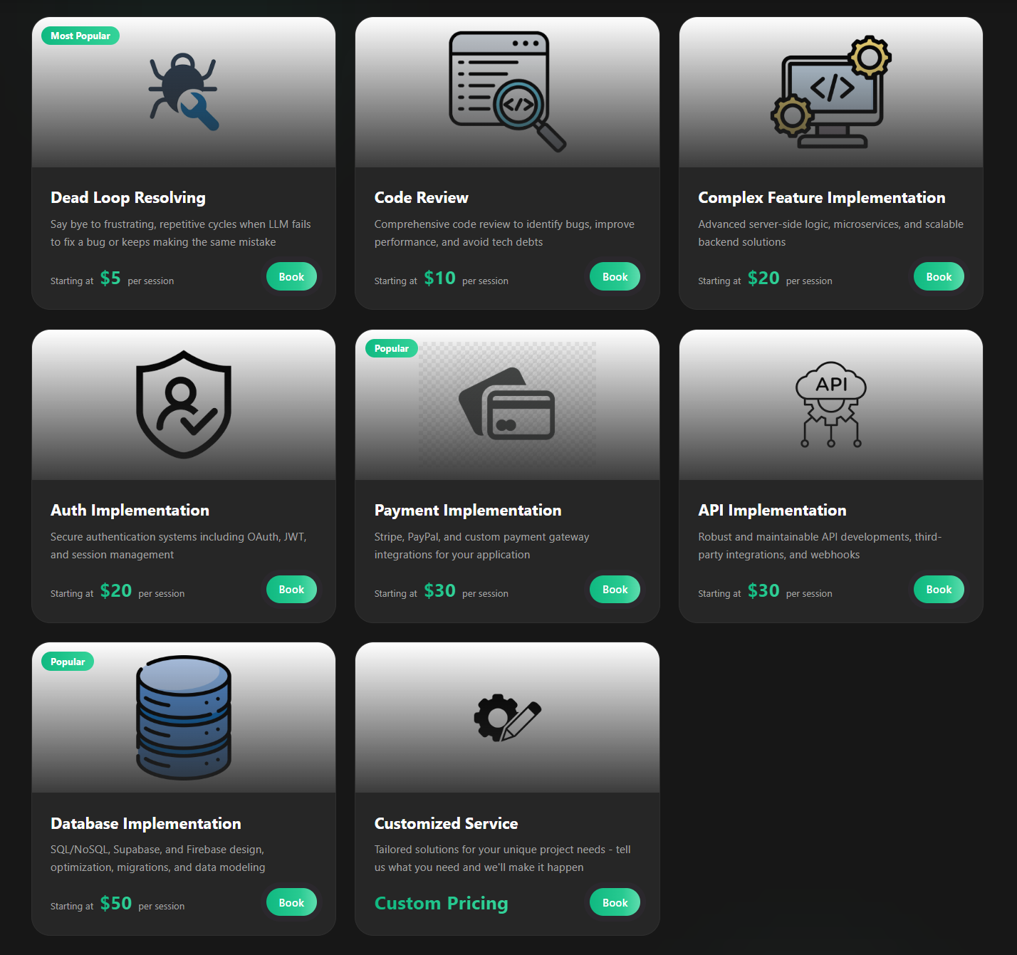The width and height of the screenshot is (1017, 955).
Task: Click the Database Implementation title
Action: [146, 824]
